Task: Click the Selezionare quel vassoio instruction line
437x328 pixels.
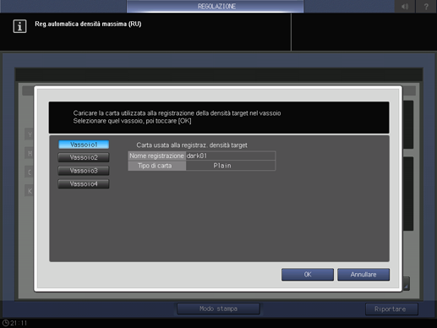Action: click(132, 121)
